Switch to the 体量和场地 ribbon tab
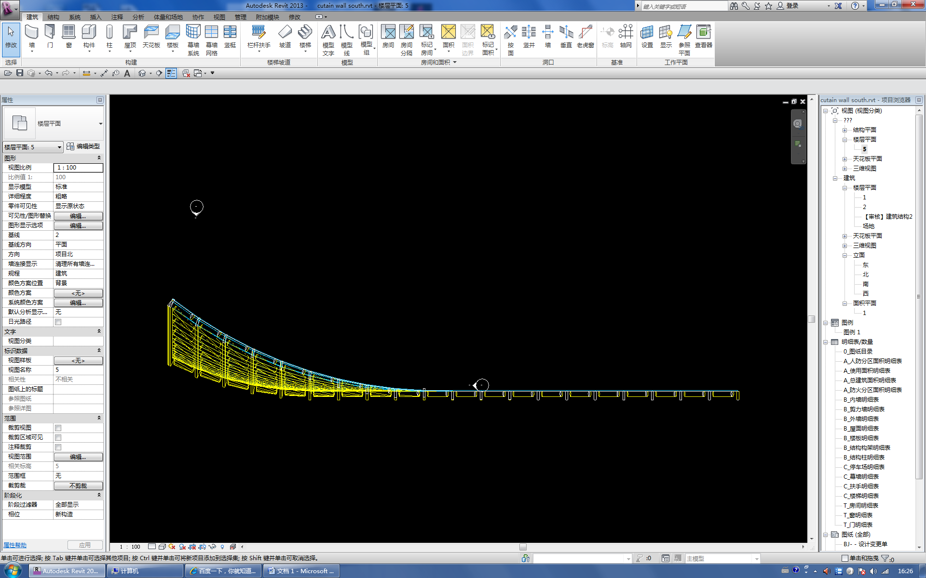This screenshot has height=578, width=926. tap(168, 17)
